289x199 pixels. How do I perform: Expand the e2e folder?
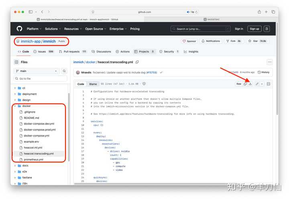point(15,172)
